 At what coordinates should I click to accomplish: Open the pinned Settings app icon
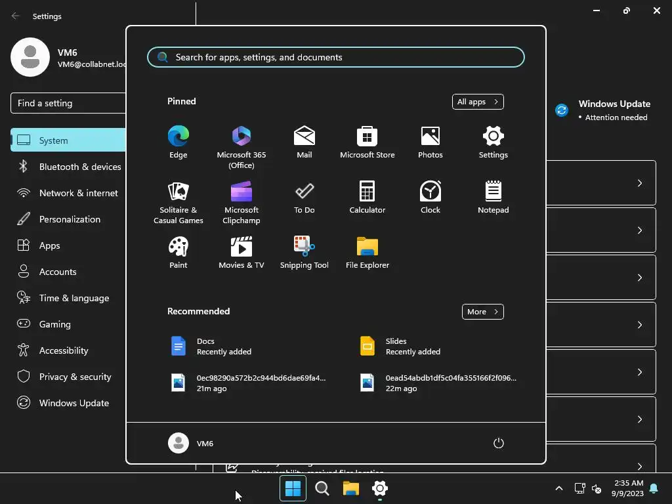click(x=493, y=142)
